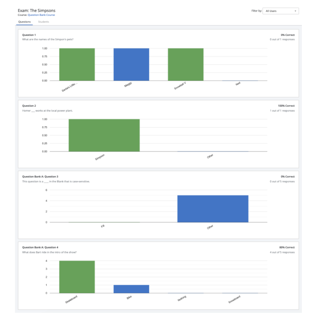The image size is (309, 319).
Task: Click the green Simpson bar in Question 2
Action: point(104,135)
